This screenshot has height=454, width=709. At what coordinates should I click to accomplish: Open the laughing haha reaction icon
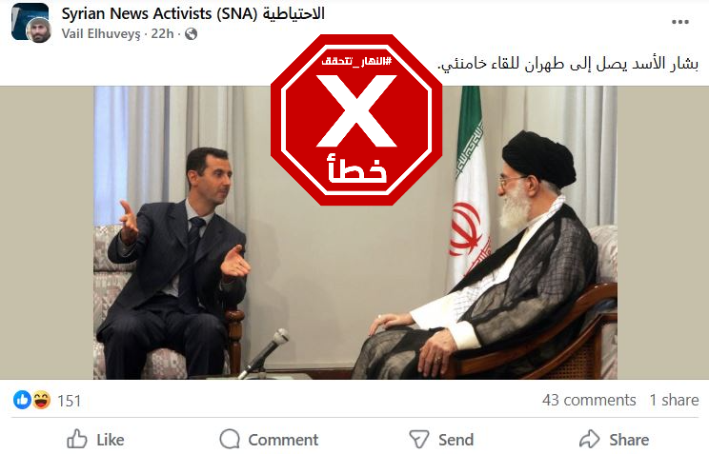41,400
